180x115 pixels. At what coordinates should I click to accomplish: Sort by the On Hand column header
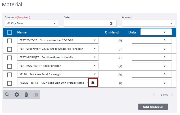[x=112, y=32]
